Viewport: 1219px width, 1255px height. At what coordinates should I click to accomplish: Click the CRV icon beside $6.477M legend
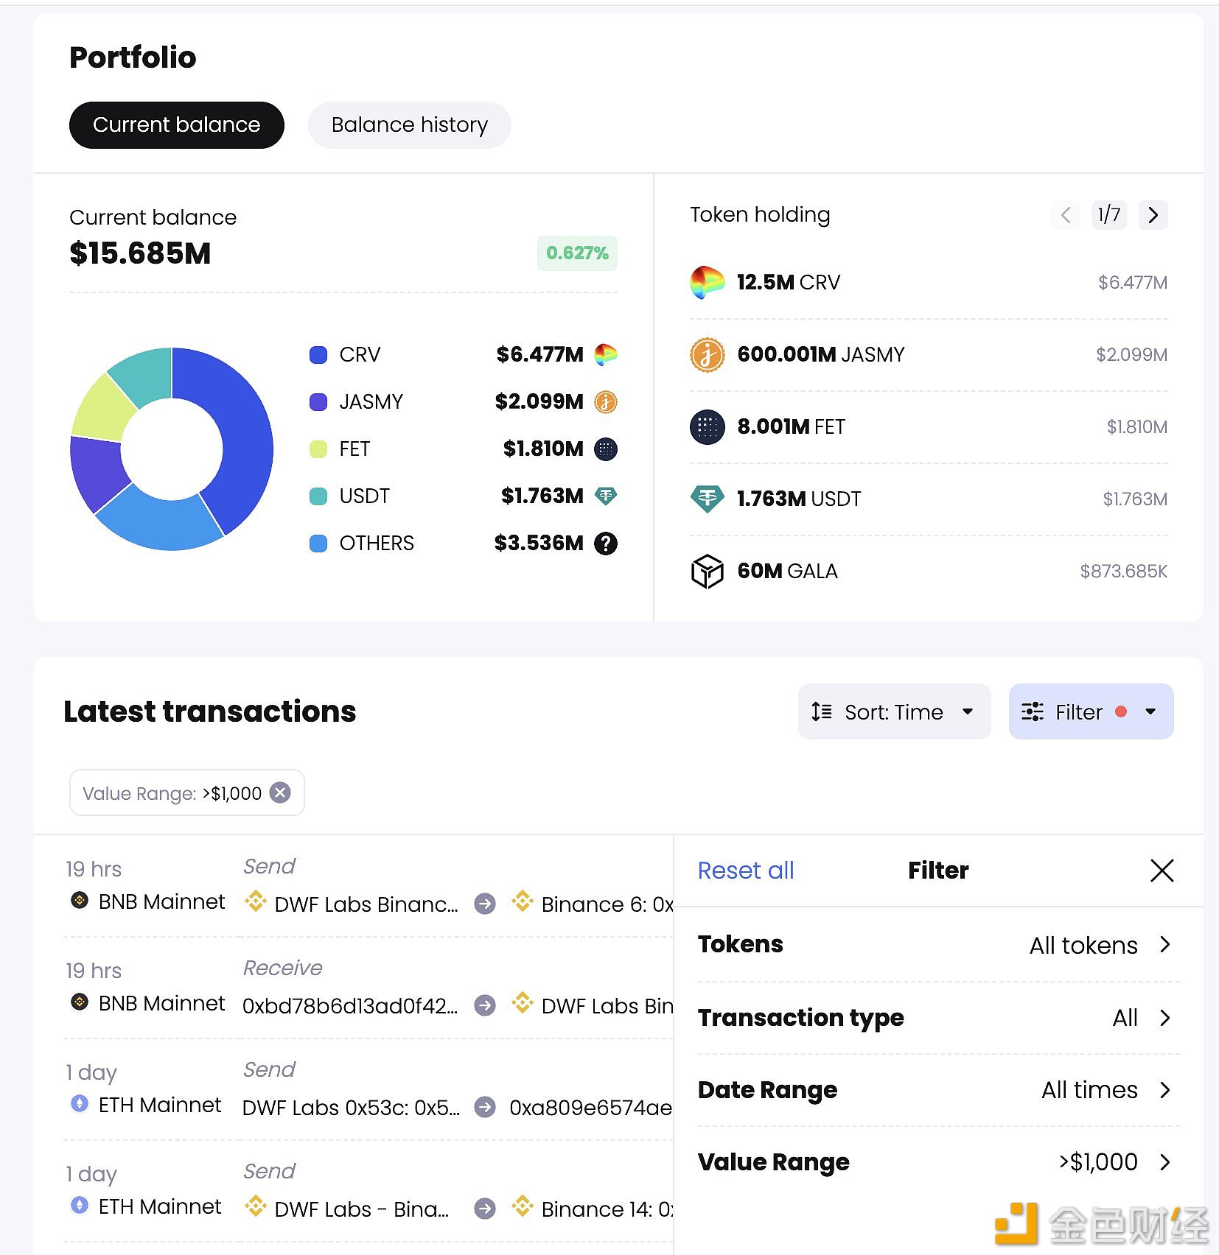(x=606, y=354)
